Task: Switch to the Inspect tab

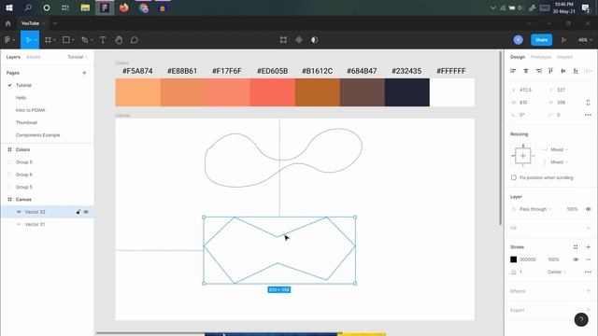Action: 564,57
